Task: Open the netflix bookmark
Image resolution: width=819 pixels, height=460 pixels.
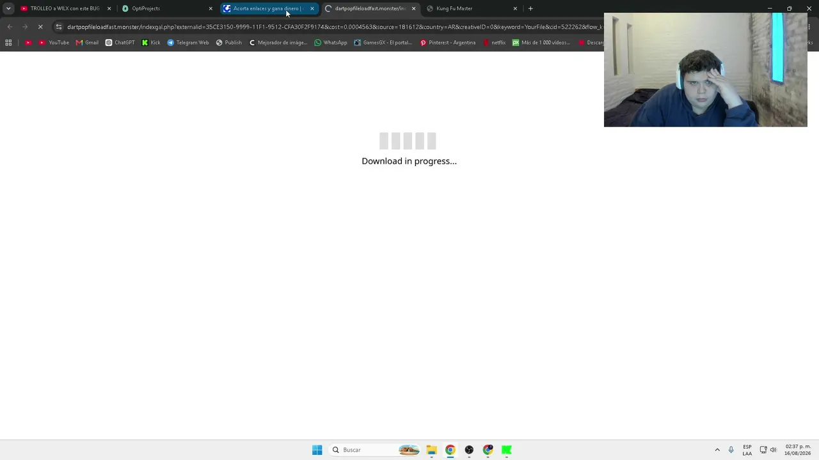Action: 494,43
